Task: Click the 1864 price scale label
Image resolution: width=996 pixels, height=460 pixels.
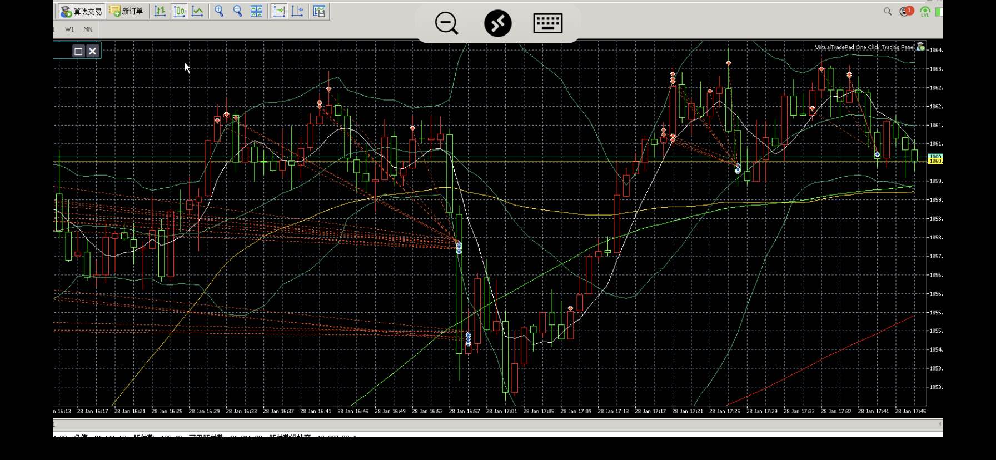Action: coord(936,50)
